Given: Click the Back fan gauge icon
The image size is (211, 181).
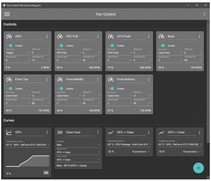Looking at the screenshot, I should pos(161,37).
